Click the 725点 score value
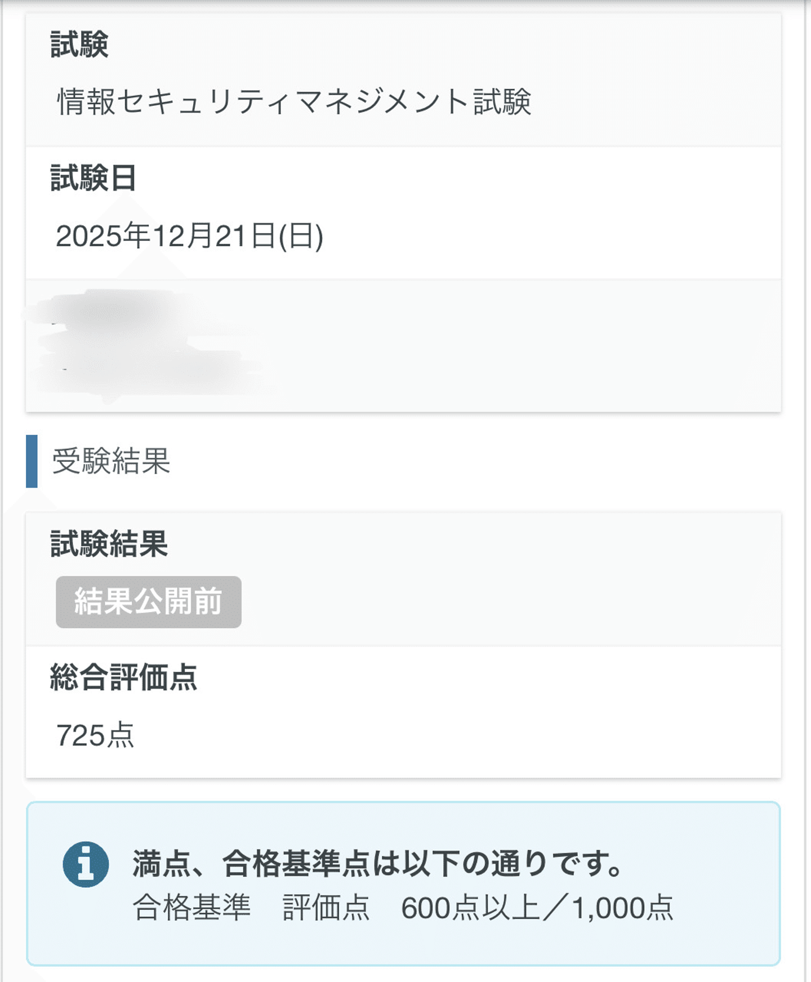811x982 pixels. coord(95,735)
